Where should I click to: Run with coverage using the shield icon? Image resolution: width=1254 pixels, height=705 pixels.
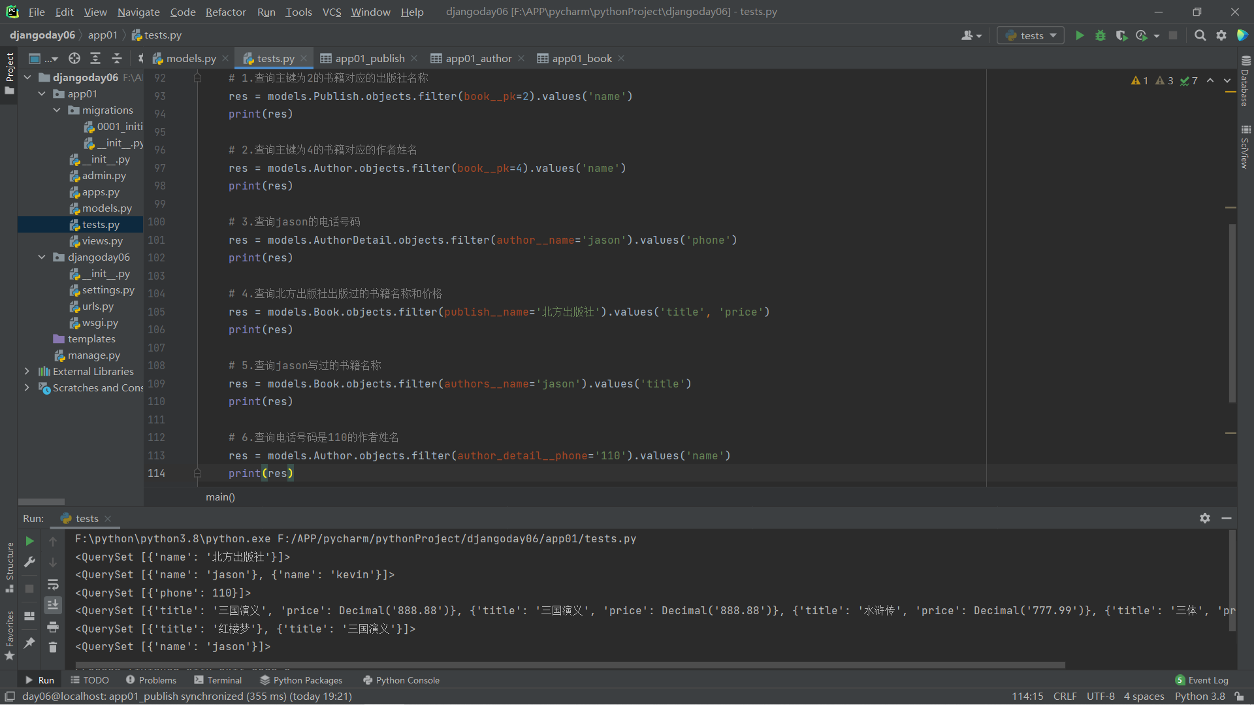coord(1121,35)
